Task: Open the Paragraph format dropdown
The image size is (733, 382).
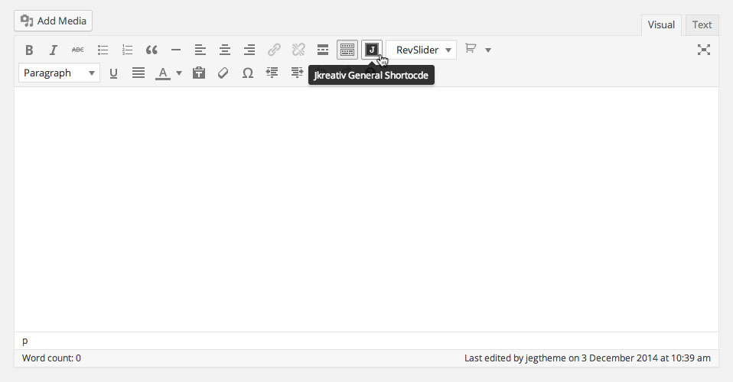Action: [59, 73]
